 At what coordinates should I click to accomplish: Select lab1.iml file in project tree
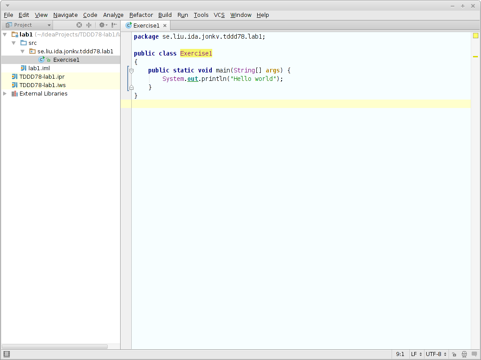(x=39, y=68)
